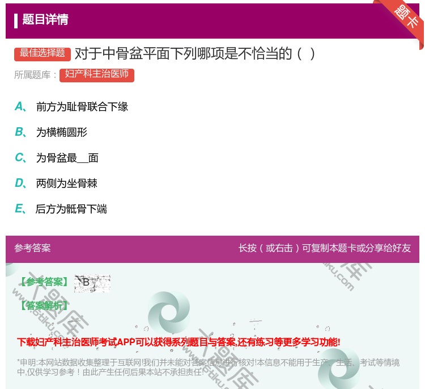The height and width of the screenshot is (389, 425).
Task: Click the 题目详情 header title
Action: point(45,19)
